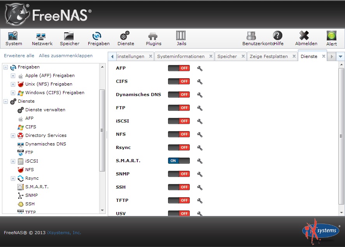Open Dienste verwalten in tree
The height and width of the screenshot is (247, 345).
[45, 110]
